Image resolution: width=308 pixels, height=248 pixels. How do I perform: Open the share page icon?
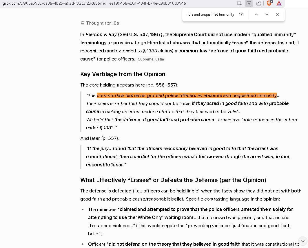[x=259, y=3]
